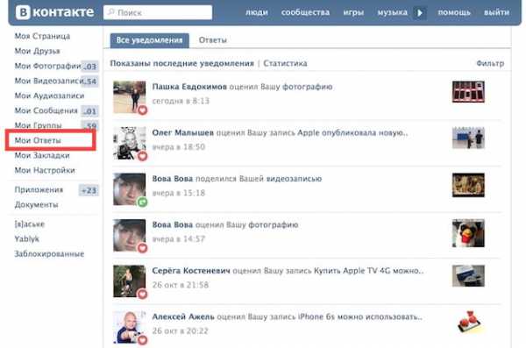Click Мои Сообщения counter badge
The image size is (526, 348).
(90, 111)
